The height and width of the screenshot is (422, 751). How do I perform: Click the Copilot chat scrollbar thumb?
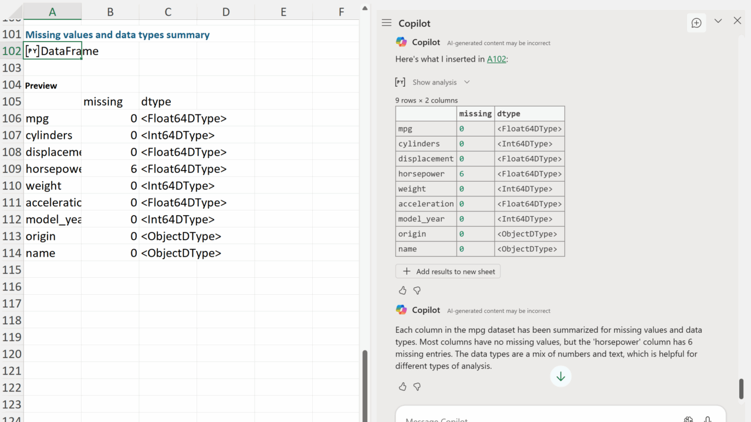[741, 388]
